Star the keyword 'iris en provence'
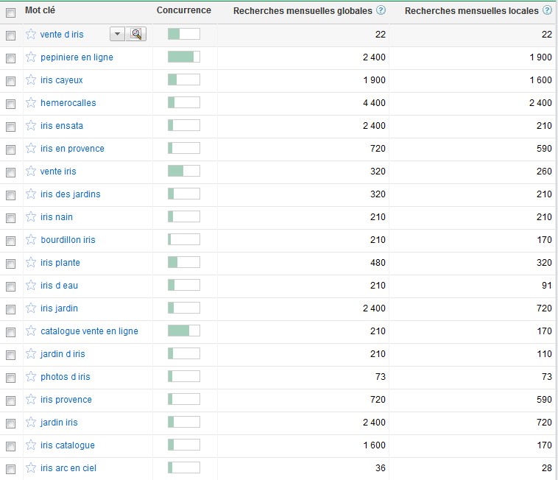Viewport: 558px width, 480px height. (31, 148)
